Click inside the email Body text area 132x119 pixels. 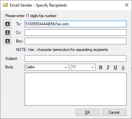(x=76, y=89)
